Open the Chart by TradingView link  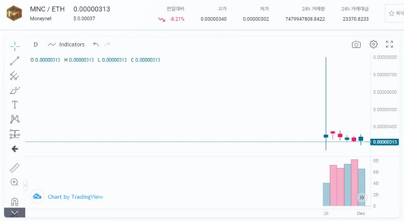pyautogui.click(x=75, y=197)
